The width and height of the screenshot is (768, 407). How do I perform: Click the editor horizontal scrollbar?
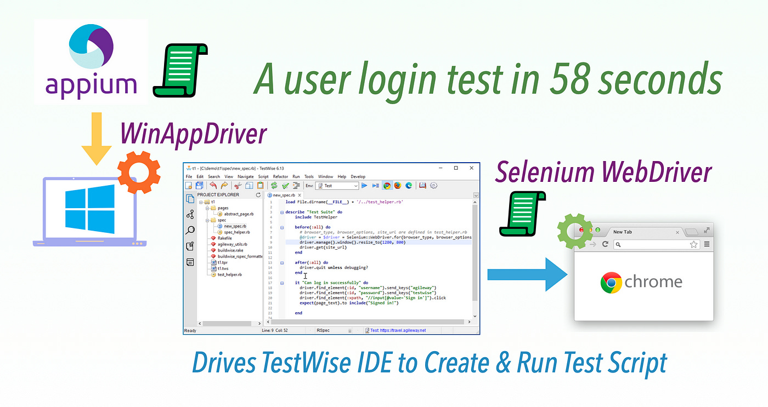(x=368, y=322)
